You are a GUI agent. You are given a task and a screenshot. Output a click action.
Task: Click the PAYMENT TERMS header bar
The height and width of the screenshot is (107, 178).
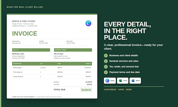click(73, 50)
